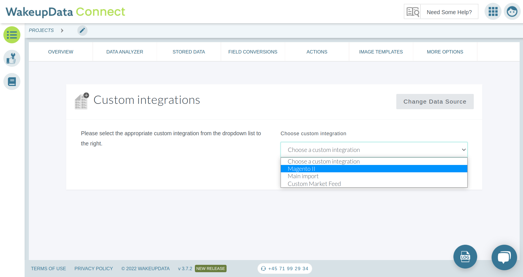Open the user avatar profile icon
Image resolution: width=523 pixels, height=277 pixels.
pyautogui.click(x=512, y=12)
